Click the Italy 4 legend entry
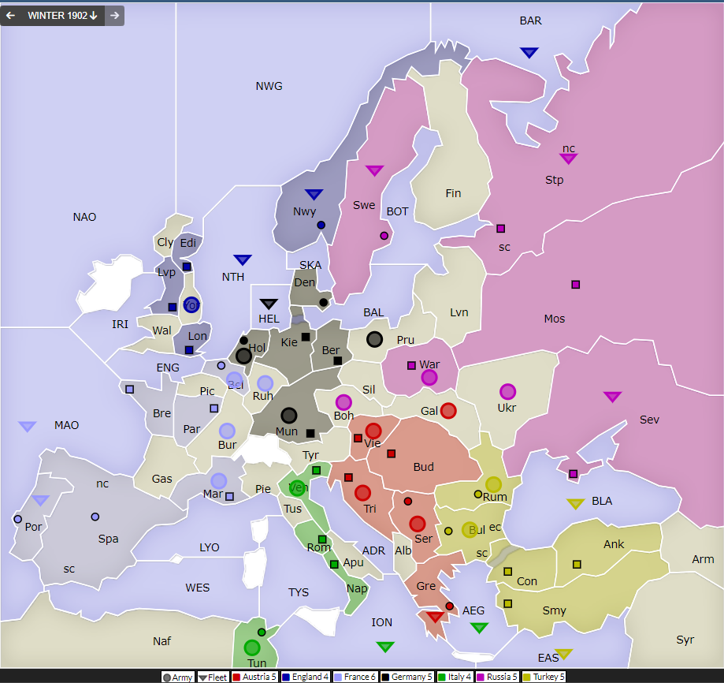724x683 pixels. 455,677
